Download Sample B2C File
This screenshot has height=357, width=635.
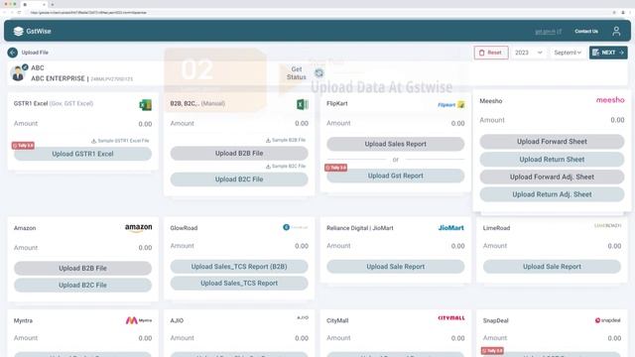(286, 167)
